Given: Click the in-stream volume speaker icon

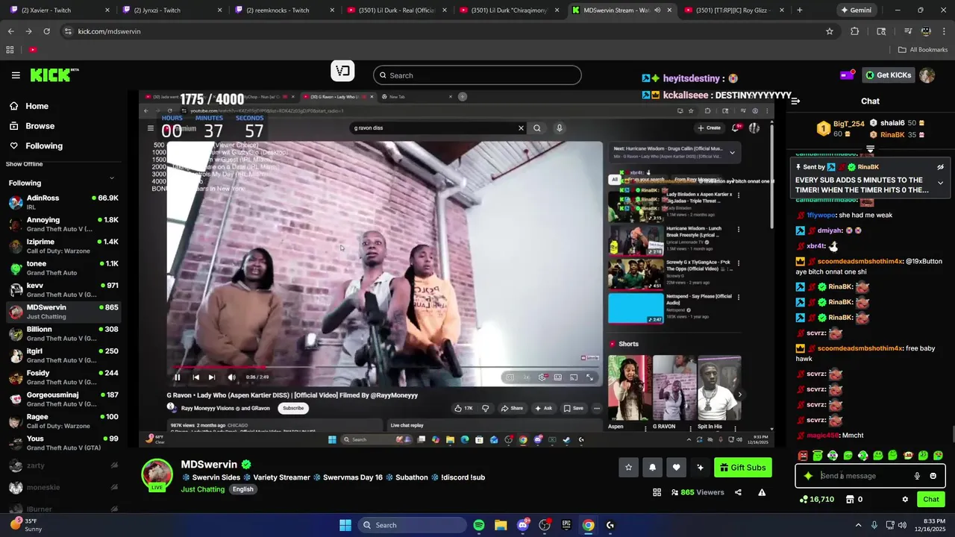Looking at the screenshot, I should [231, 377].
